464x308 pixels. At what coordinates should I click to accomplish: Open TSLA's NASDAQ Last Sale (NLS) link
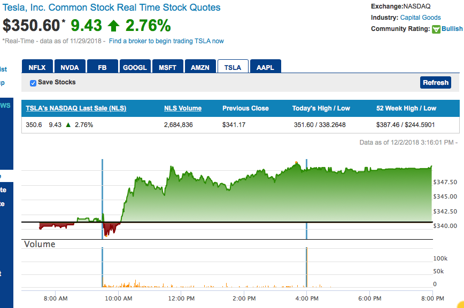coord(76,108)
